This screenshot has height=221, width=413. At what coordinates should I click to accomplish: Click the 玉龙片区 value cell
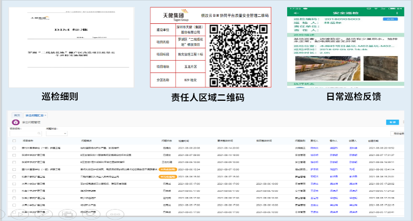tap(191, 67)
